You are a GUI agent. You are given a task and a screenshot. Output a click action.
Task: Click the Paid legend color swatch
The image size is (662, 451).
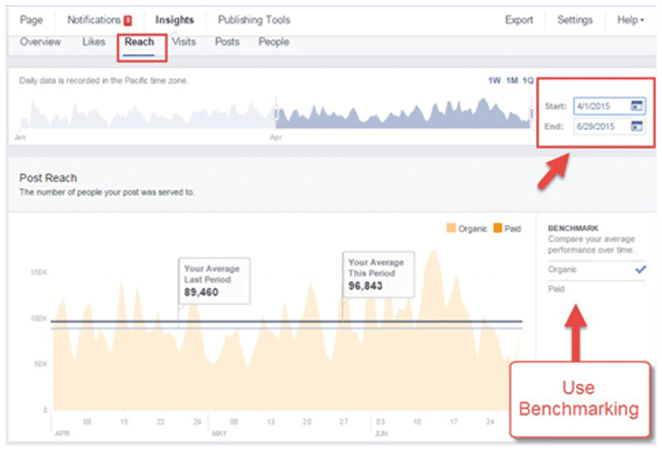tap(497, 229)
